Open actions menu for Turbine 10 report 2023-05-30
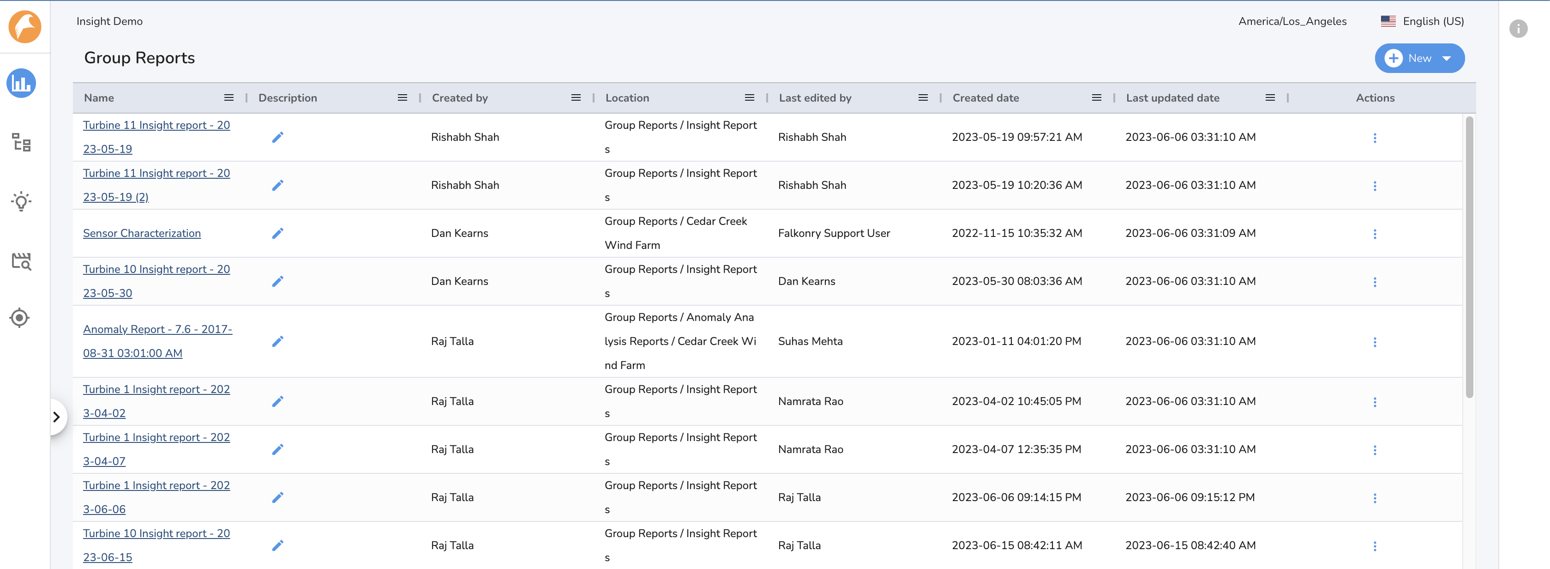Screen dimensions: 1550x569 pyautogui.click(x=1374, y=282)
